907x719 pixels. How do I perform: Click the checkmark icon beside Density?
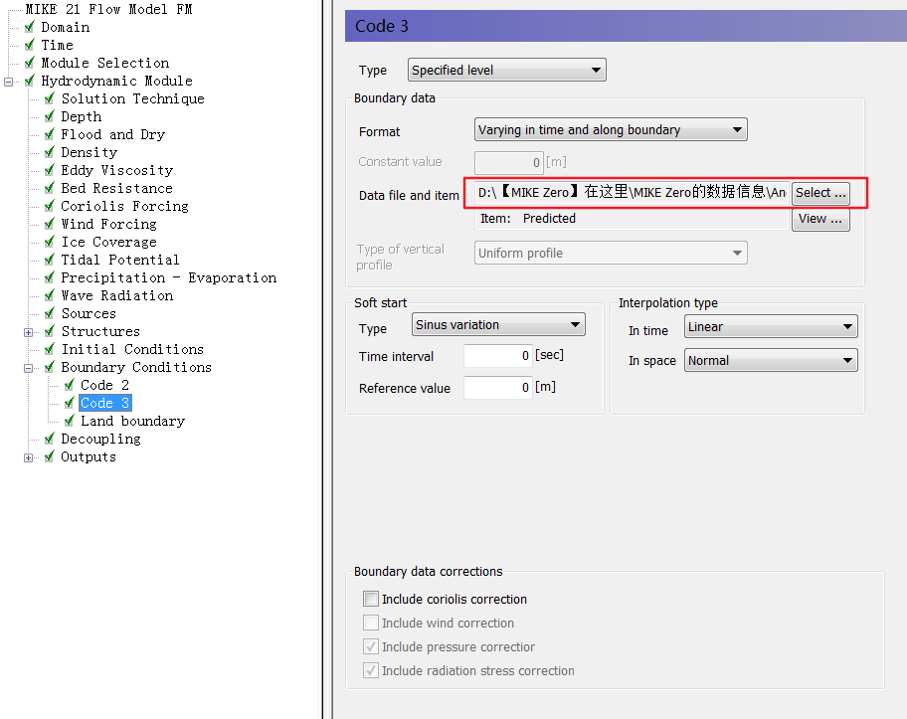point(50,152)
